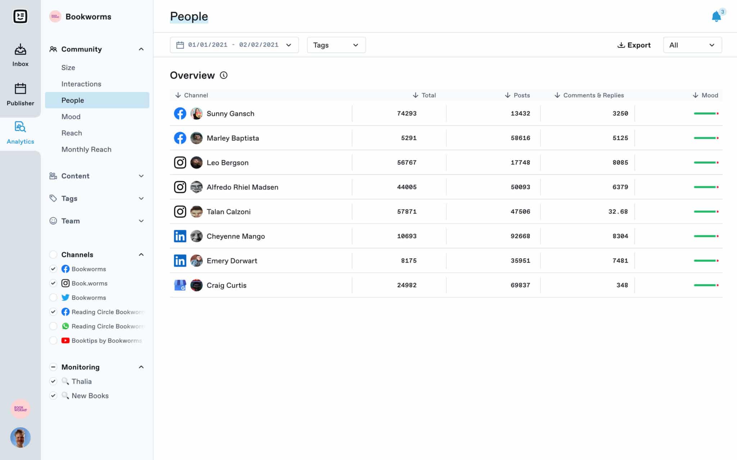Enable Booktips by Bookworms YouTube channel
The width and height of the screenshot is (737, 460).
(x=53, y=340)
